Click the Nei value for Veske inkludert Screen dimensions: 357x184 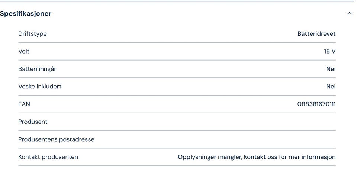pos(331,87)
